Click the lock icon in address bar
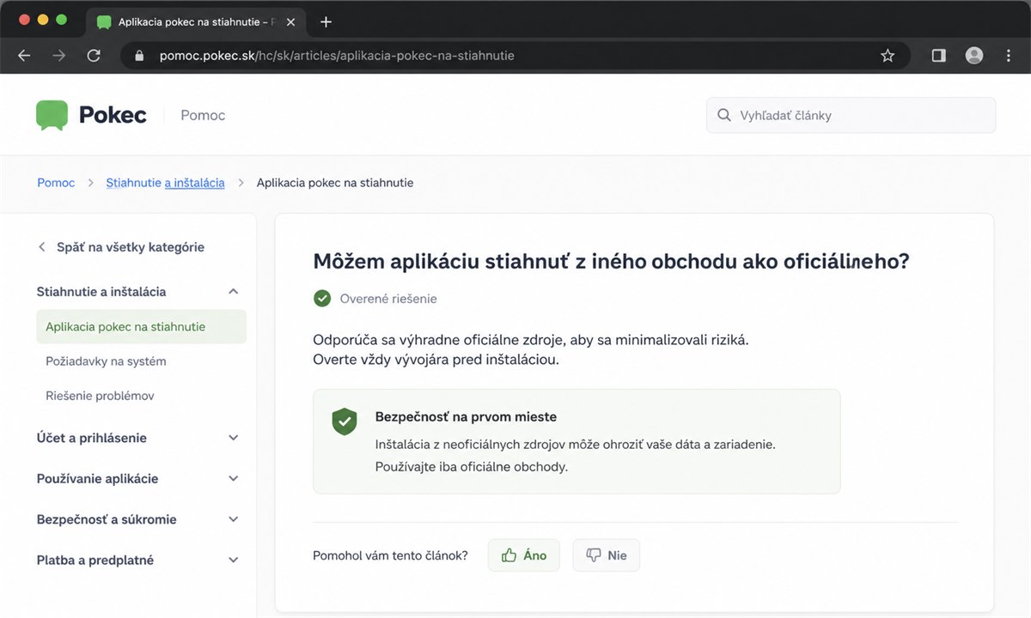The height and width of the screenshot is (618, 1031). (139, 56)
